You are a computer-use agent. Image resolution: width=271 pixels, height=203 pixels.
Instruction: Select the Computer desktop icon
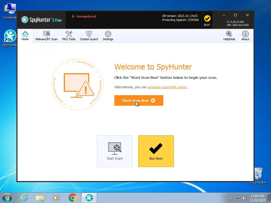click(10, 11)
